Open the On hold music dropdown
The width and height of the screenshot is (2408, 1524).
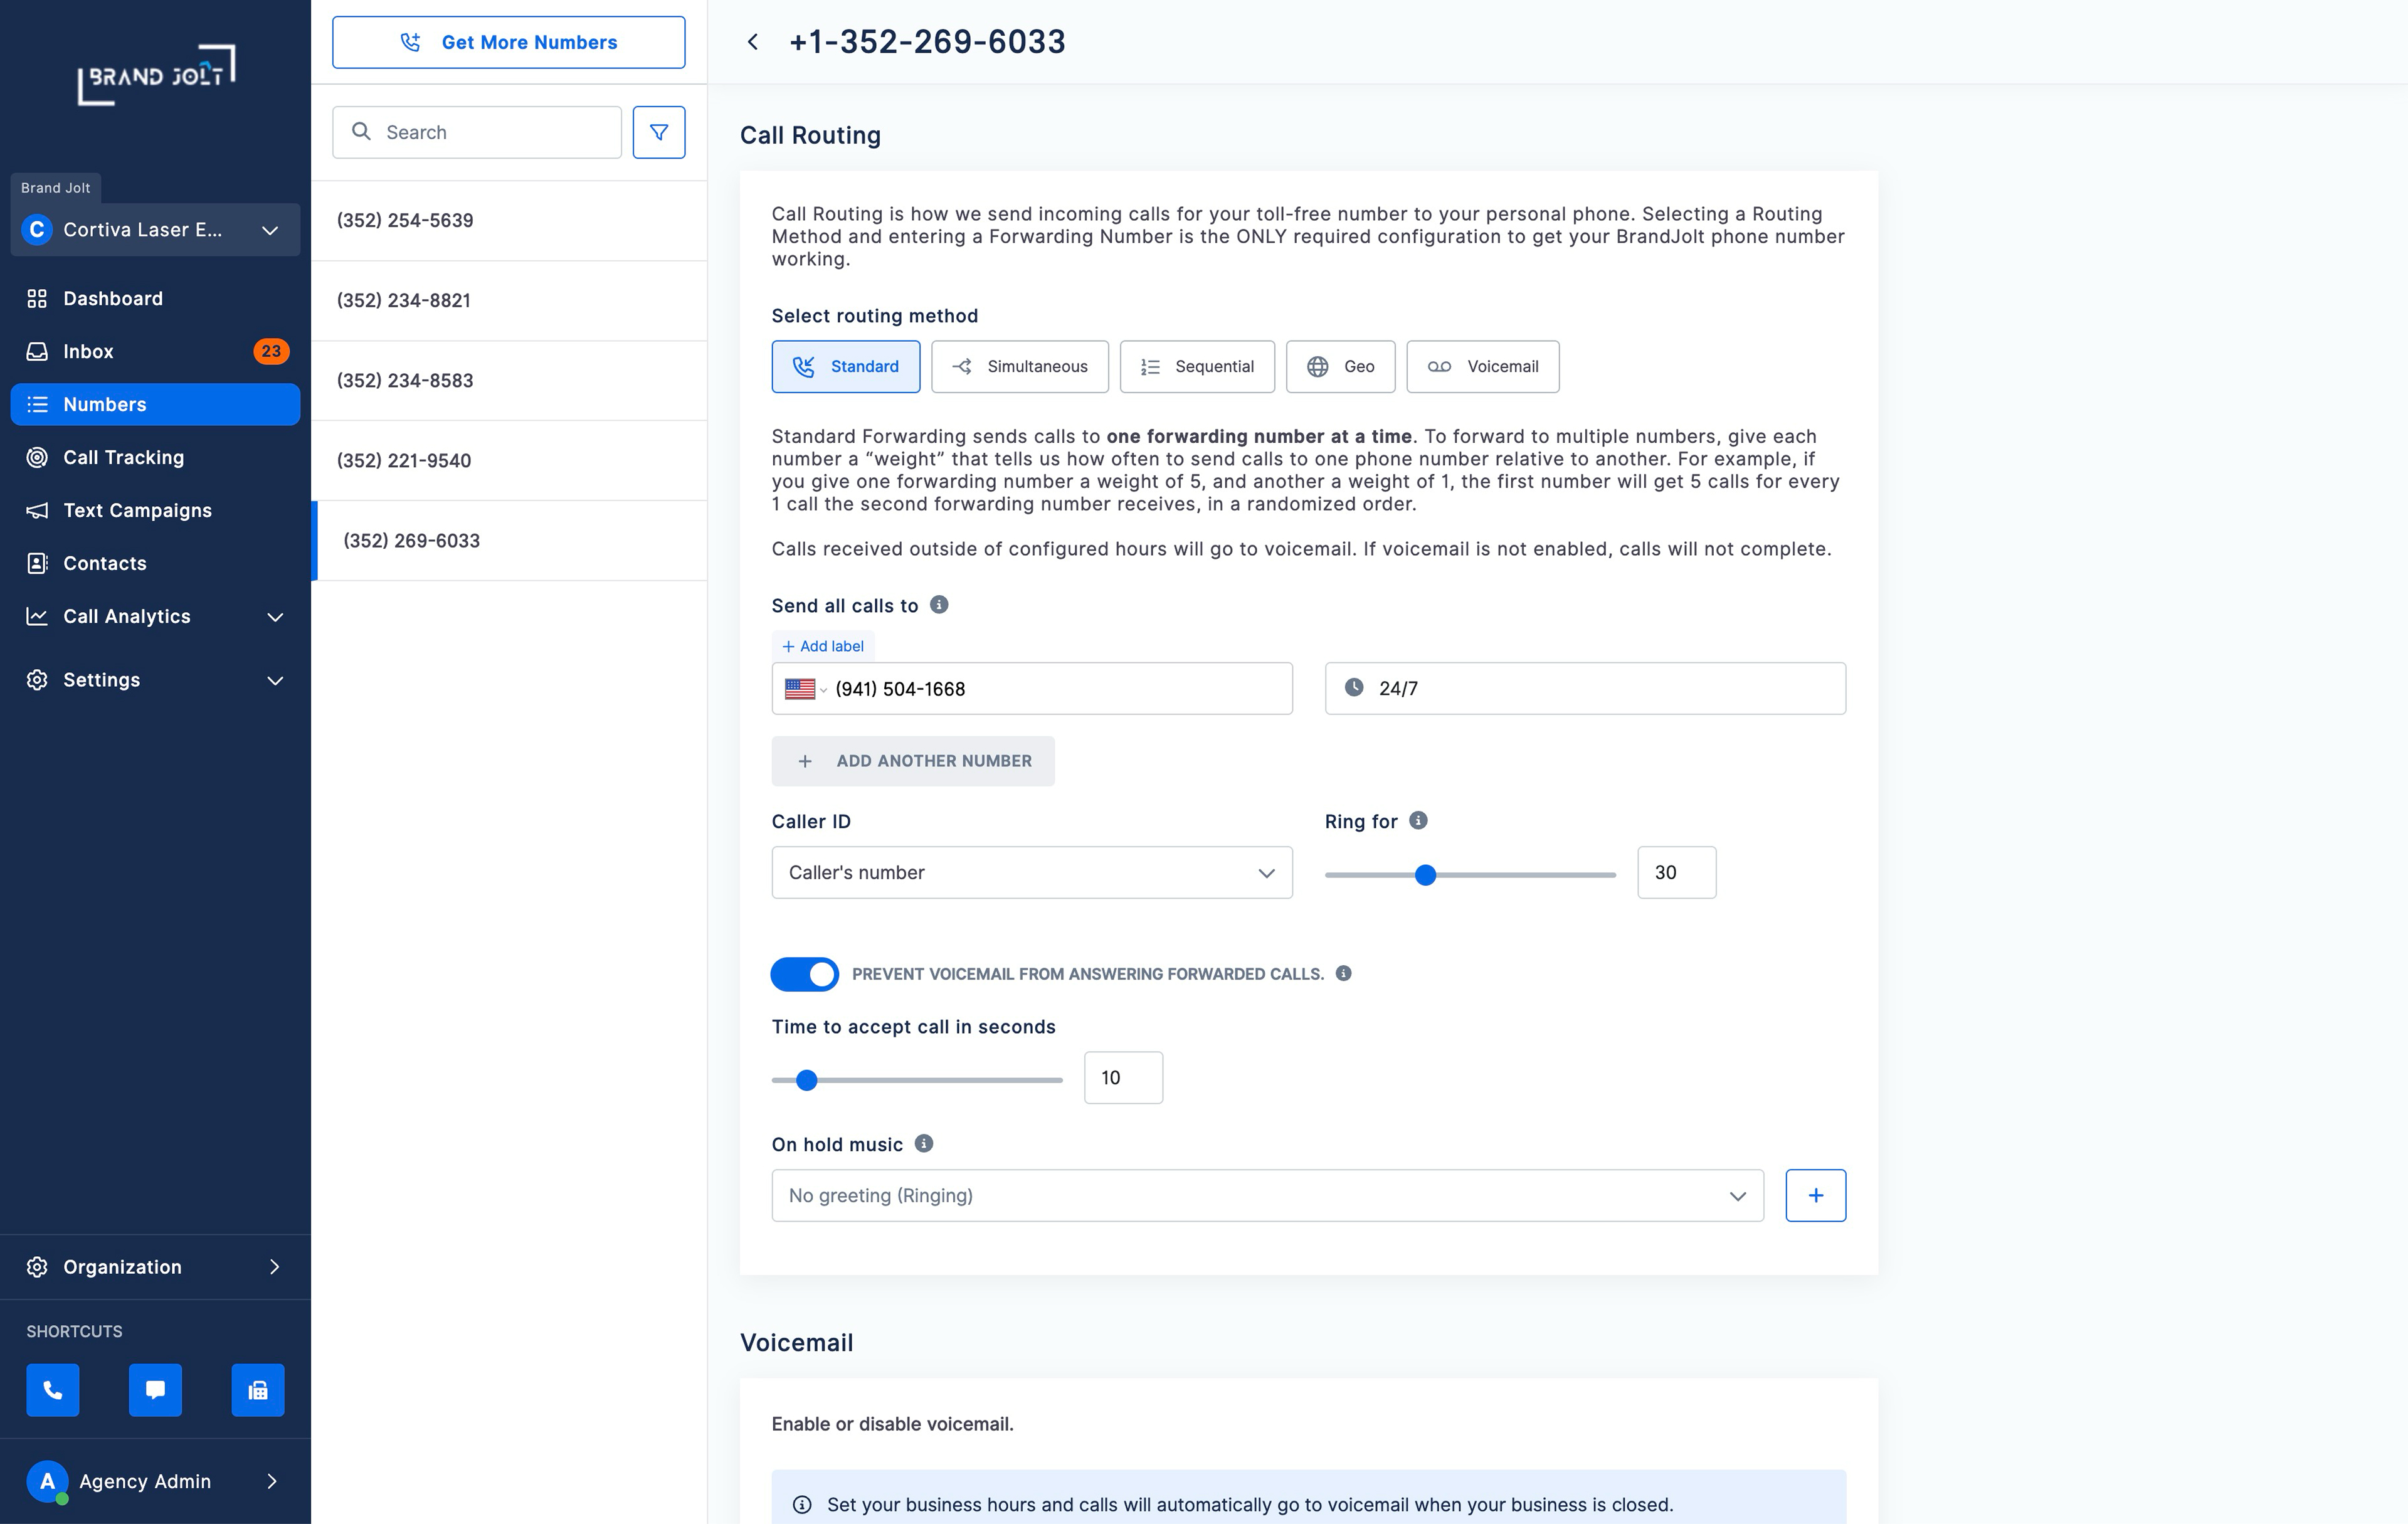1267,1195
